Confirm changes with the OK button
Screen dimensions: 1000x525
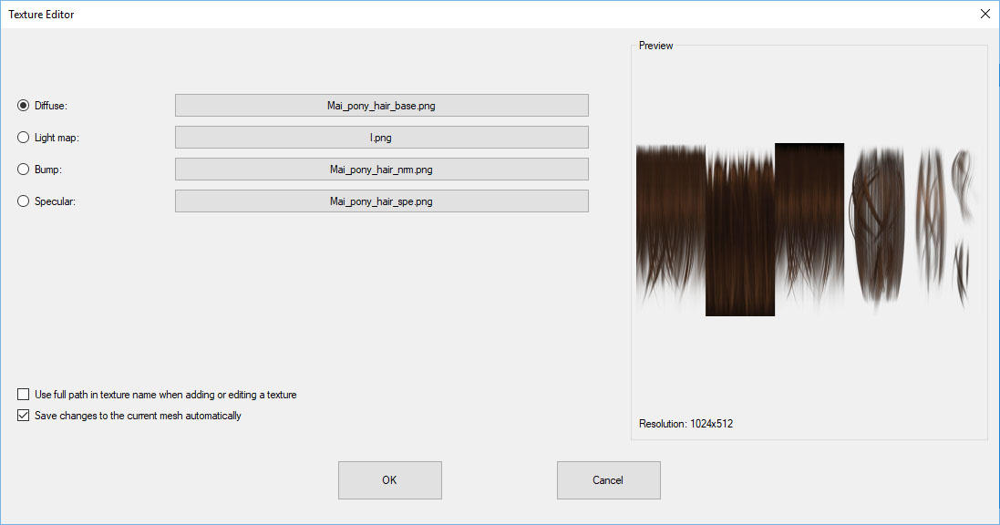(389, 479)
